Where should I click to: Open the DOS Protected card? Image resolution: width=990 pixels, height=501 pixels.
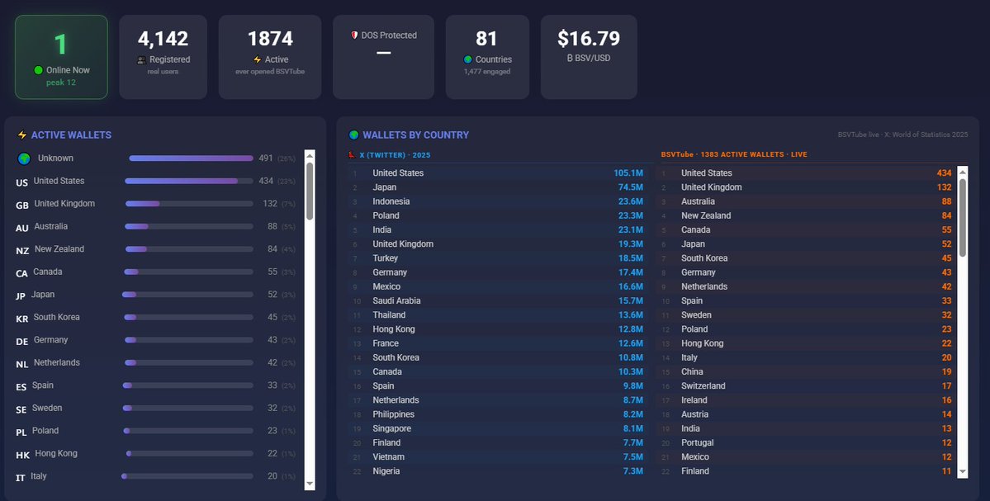(383, 57)
